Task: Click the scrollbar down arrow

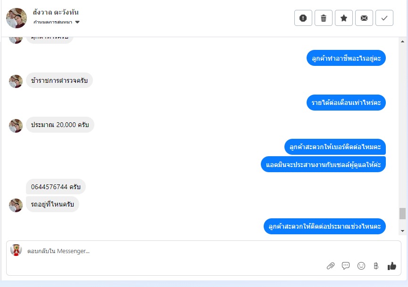Action: tap(402, 231)
